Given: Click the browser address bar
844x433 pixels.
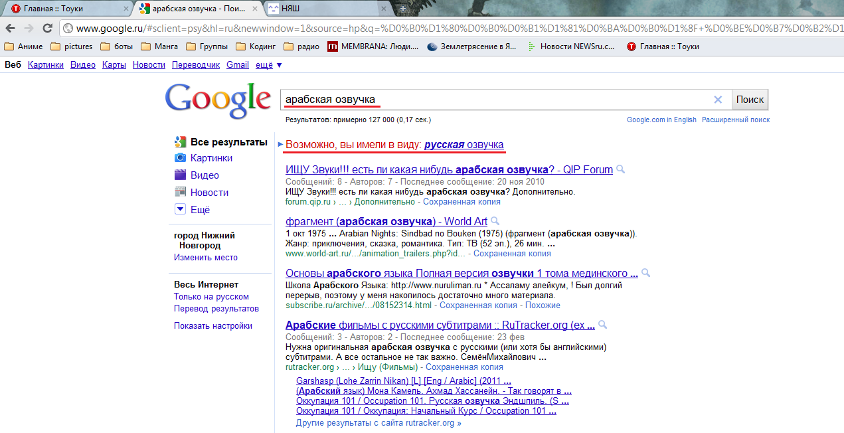Looking at the screenshot, I should (452, 29).
